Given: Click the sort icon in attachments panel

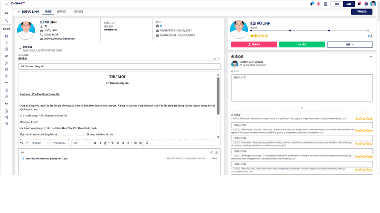Looking at the screenshot, I should tap(211, 152).
